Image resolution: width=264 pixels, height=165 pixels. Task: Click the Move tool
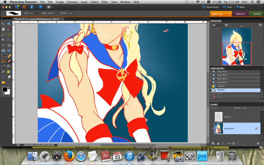click(3, 24)
